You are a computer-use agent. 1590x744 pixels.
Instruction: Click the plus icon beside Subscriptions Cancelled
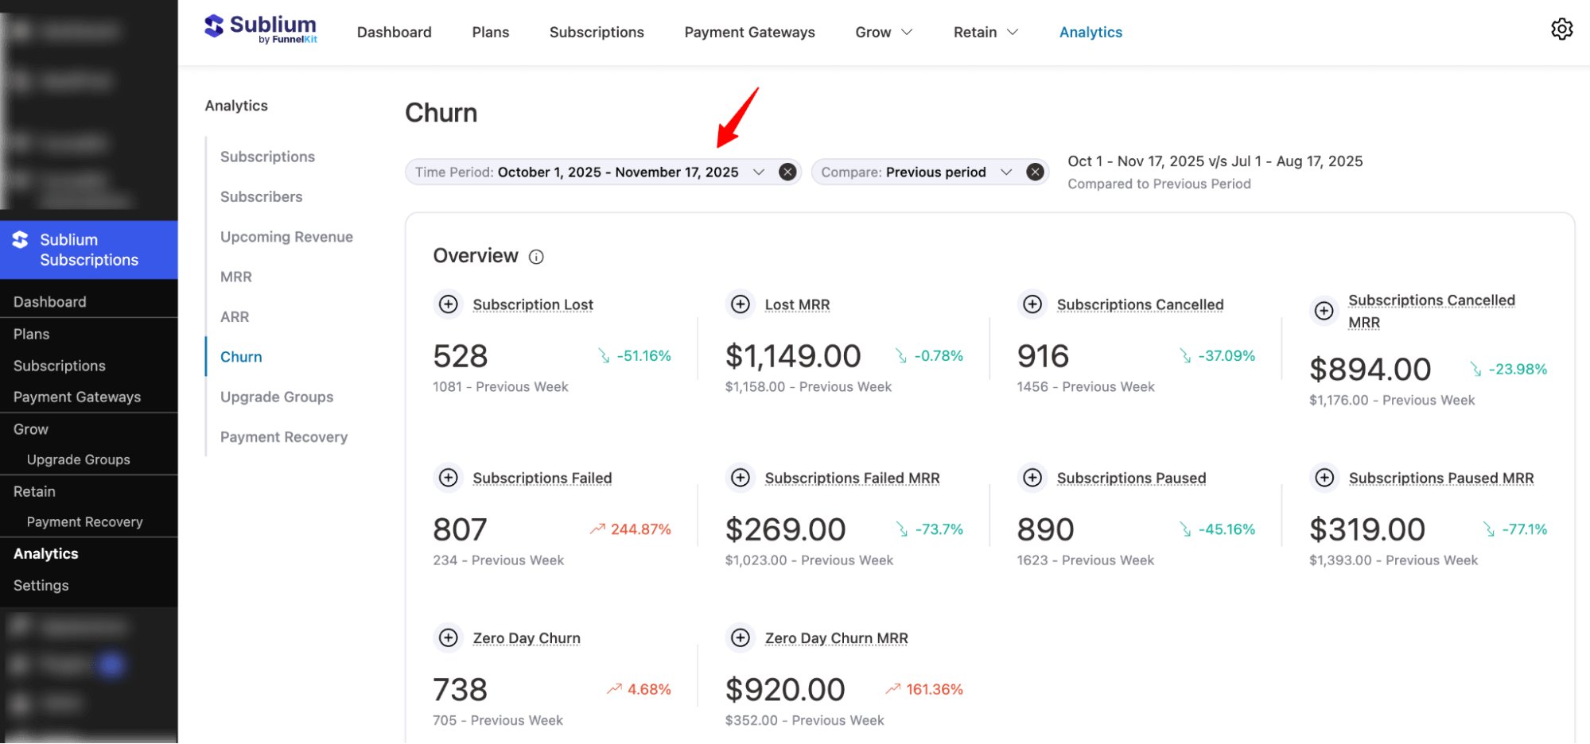click(1032, 304)
